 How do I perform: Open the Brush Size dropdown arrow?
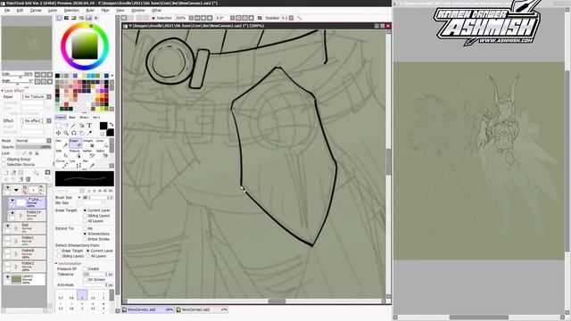coord(79,198)
